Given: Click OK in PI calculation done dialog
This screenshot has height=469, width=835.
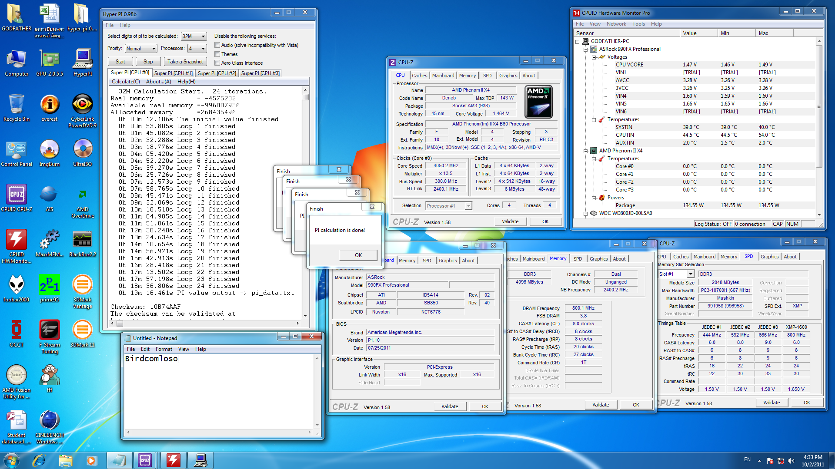Looking at the screenshot, I should (358, 255).
